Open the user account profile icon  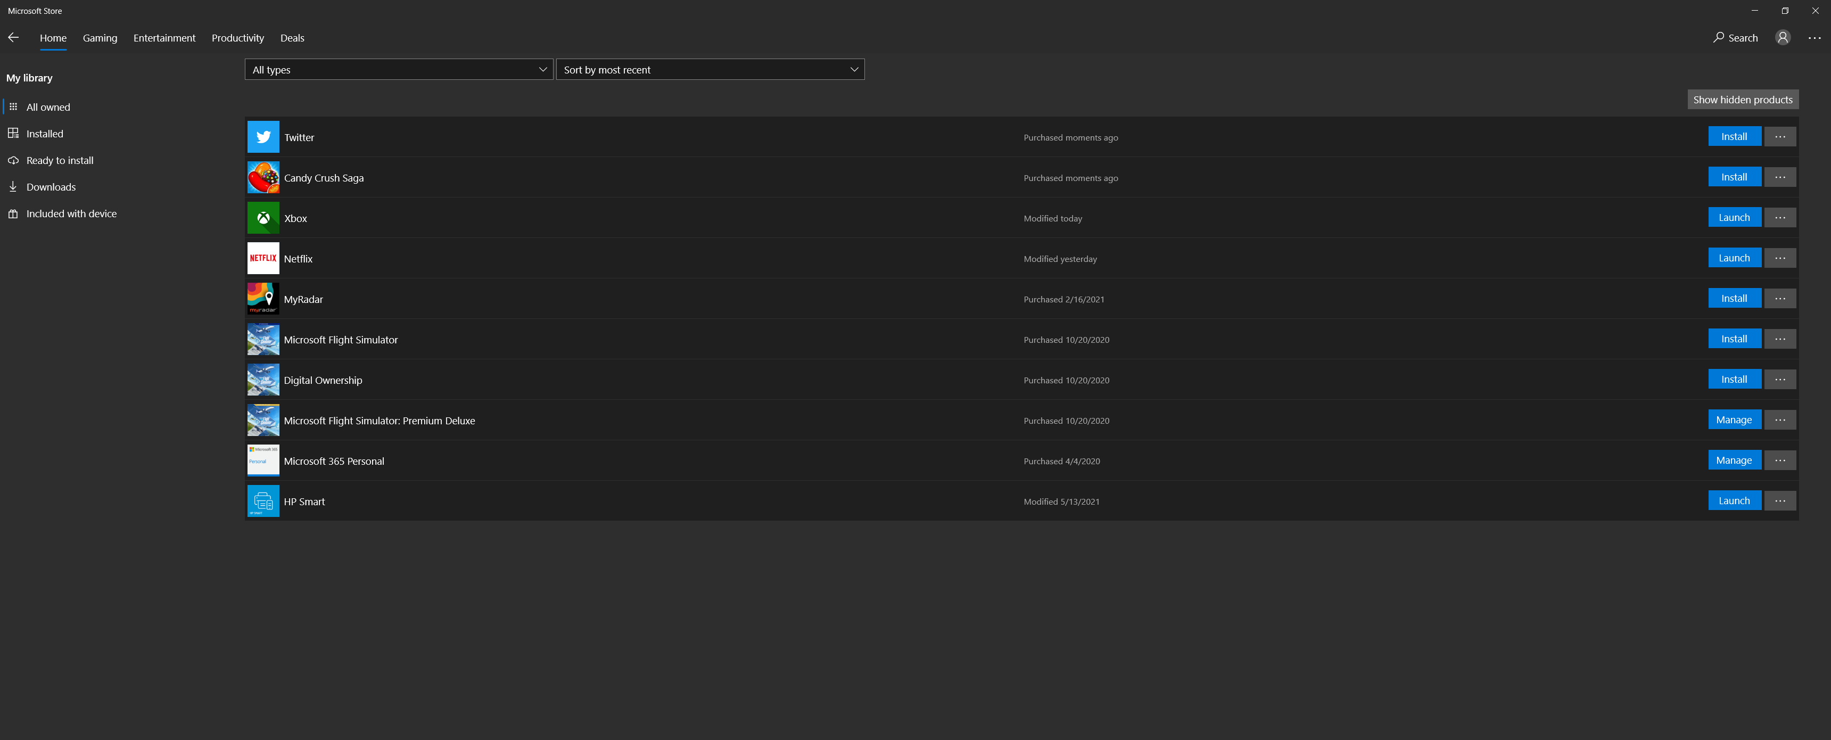(1783, 38)
